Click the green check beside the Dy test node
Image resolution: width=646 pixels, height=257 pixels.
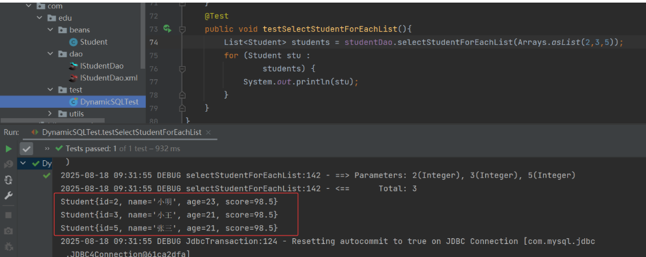(x=36, y=164)
